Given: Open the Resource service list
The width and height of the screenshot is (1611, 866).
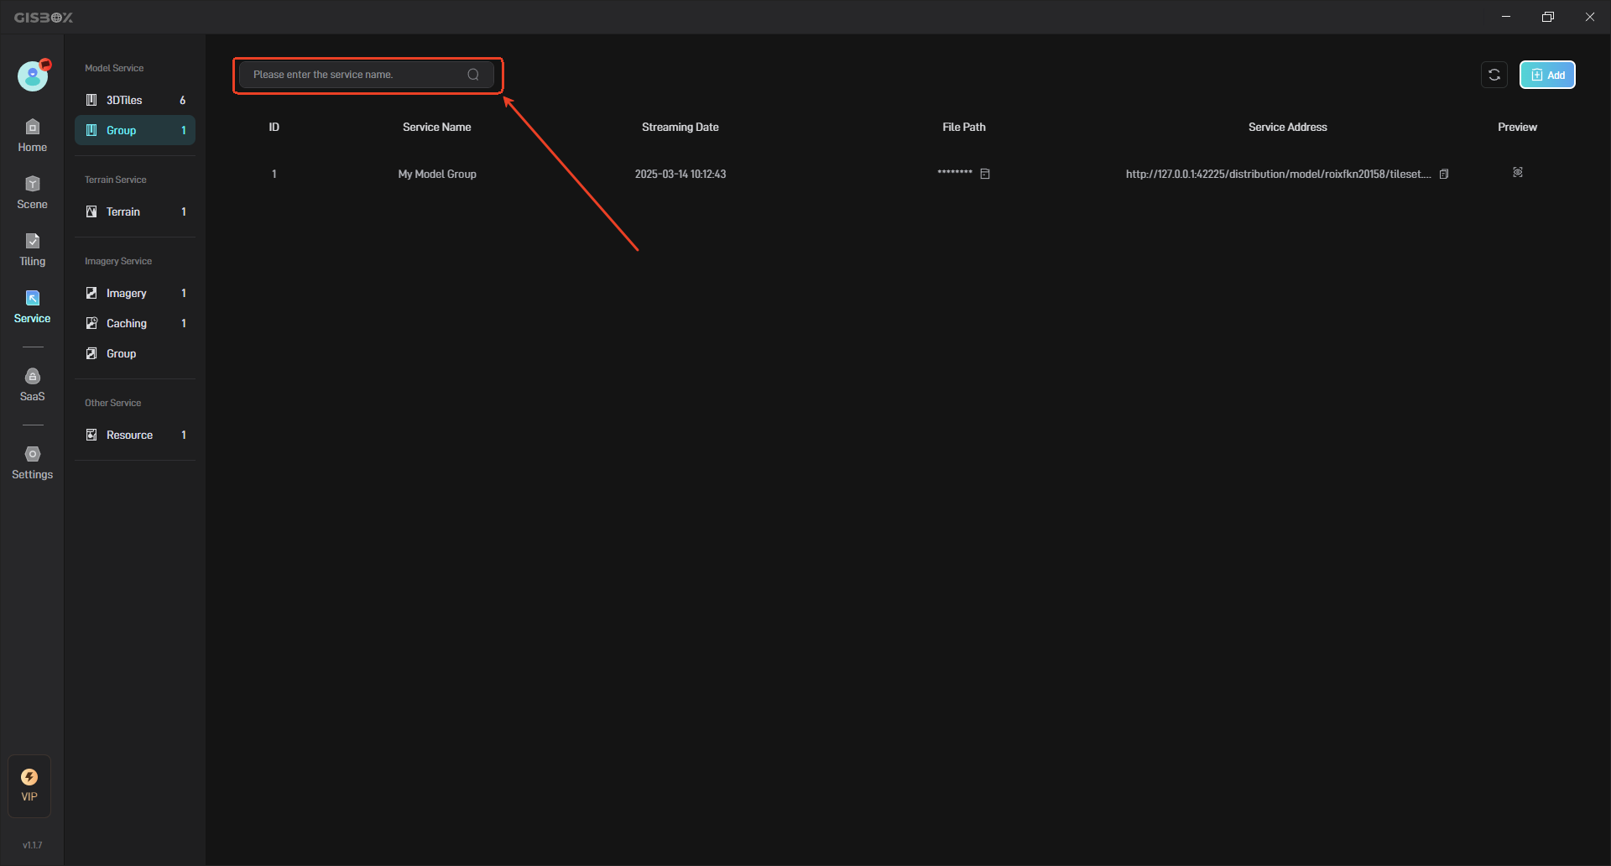Looking at the screenshot, I should click(135, 435).
